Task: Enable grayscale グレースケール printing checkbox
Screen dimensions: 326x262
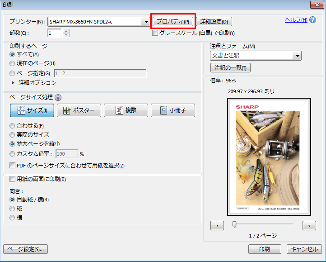Action: (x=155, y=33)
